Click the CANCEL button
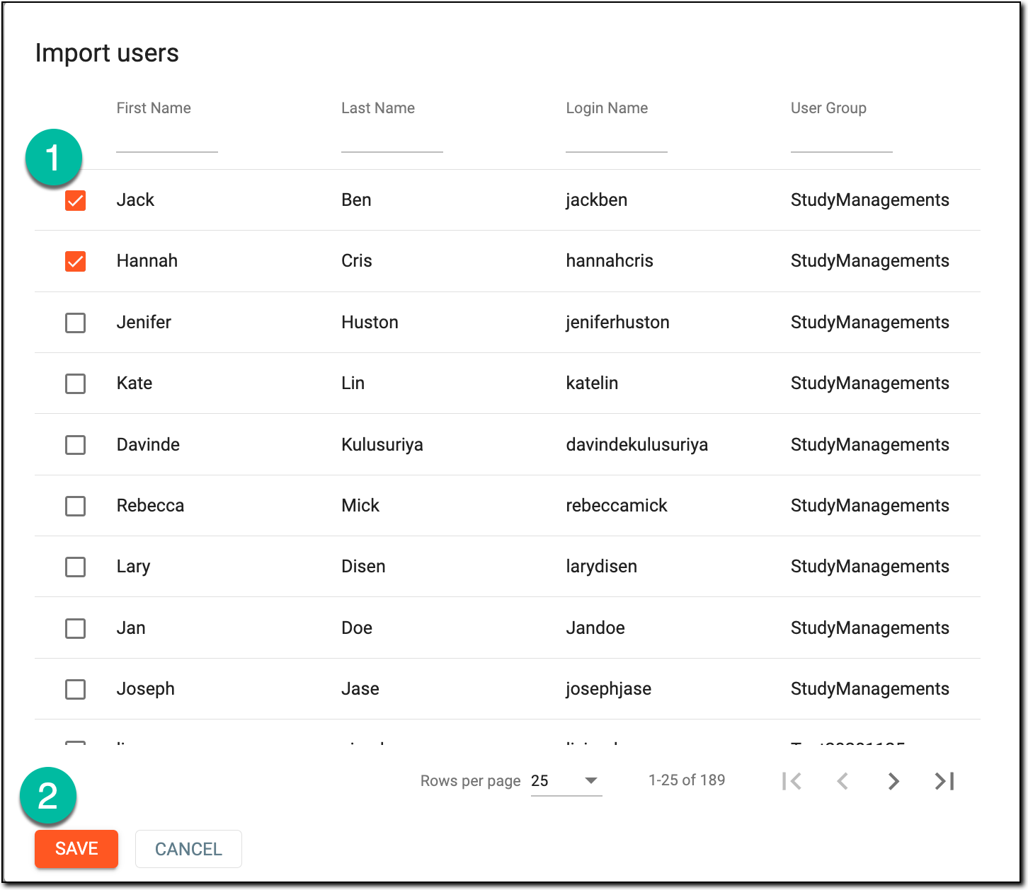Screen dimensions: 1028x890 tap(188, 849)
